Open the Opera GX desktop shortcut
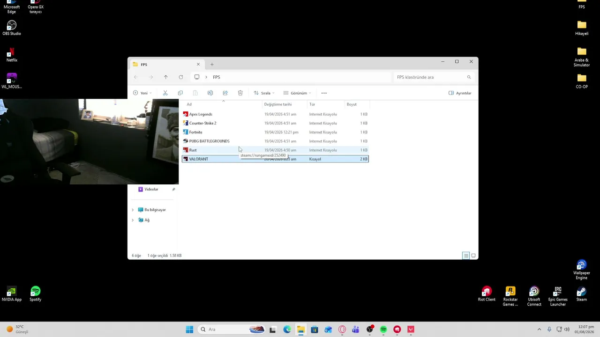600x337 pixels. 36,7
